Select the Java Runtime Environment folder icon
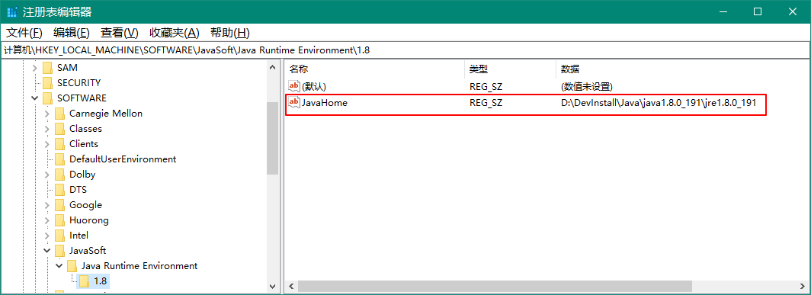 coord(72,266)
